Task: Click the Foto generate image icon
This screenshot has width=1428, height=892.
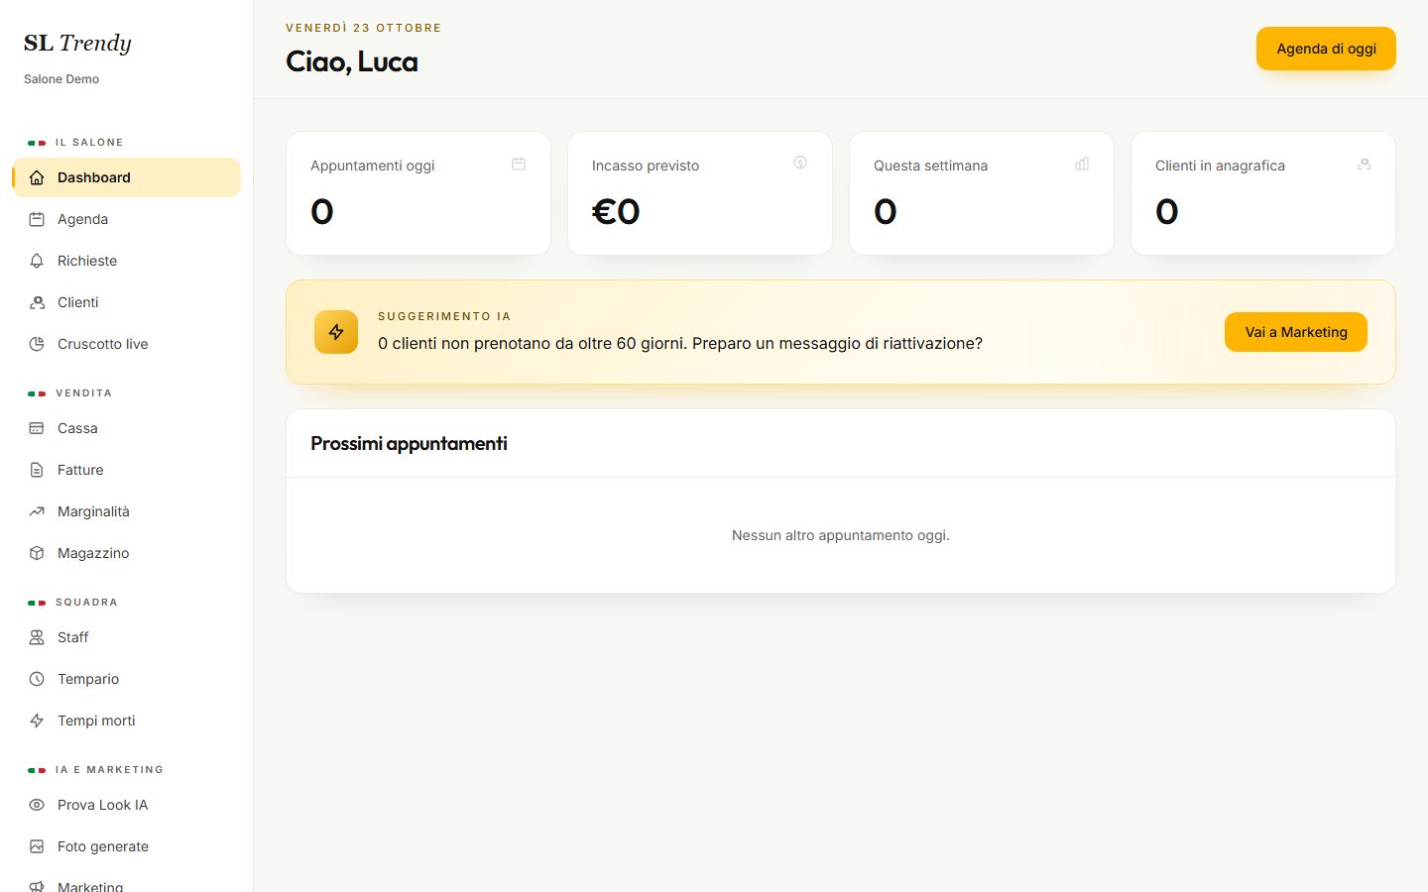Action: coord(37,846)
